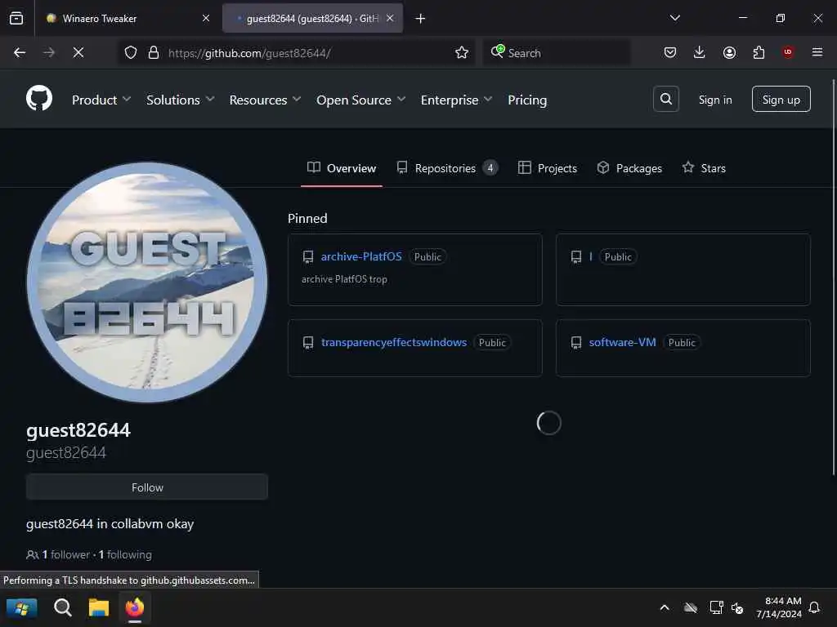Open the extensions puzzle icon
837x627 pixels.
pyautogui.click(x=759, y=52)
